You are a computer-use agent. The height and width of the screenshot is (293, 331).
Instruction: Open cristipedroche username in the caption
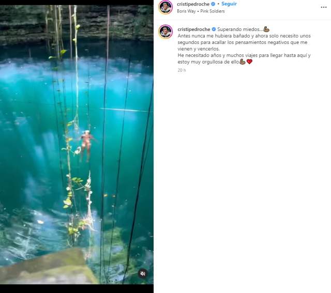click(194, 29)
